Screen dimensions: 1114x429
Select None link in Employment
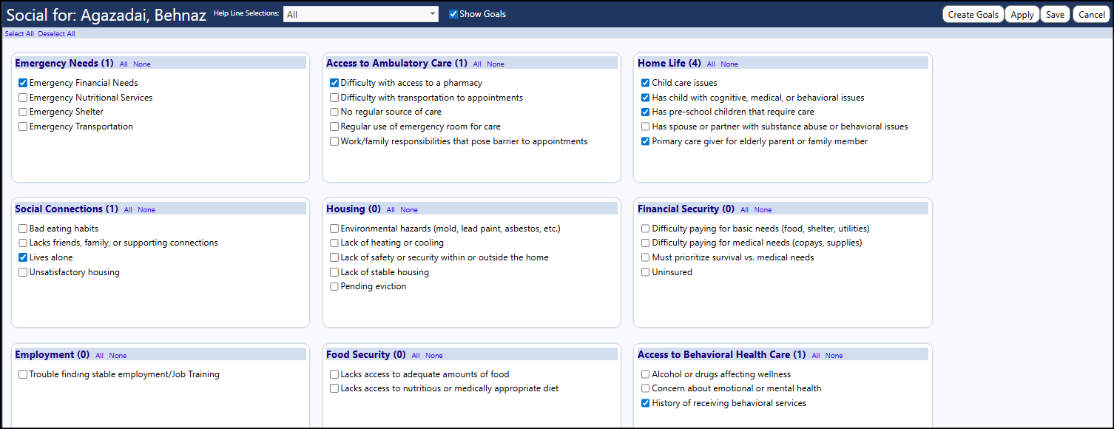[x=118, y=356]
